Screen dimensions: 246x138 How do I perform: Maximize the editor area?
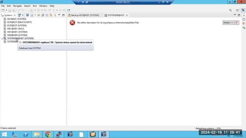click(x=239, y=15)
